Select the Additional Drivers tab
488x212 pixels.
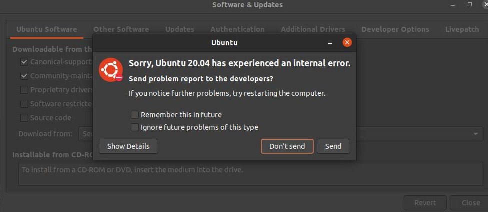[313, 29]
